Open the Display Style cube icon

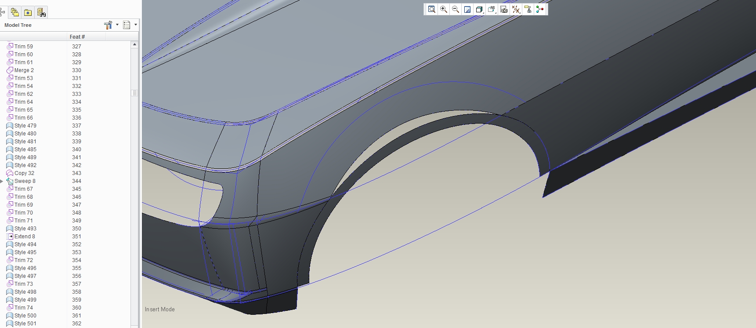point(479,9)
